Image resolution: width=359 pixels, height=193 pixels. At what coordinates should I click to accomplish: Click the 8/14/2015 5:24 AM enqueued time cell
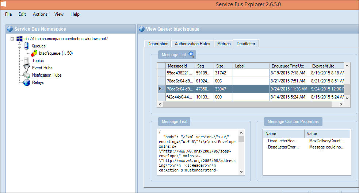(x=289, y=97)
